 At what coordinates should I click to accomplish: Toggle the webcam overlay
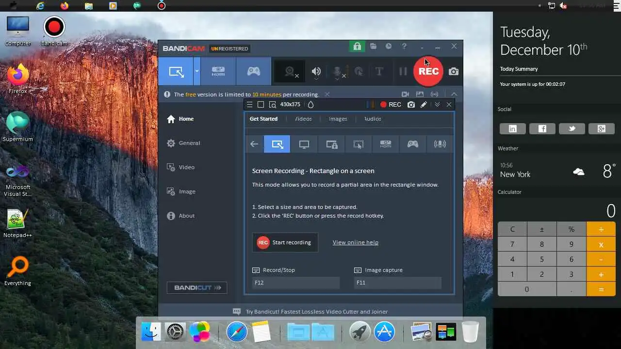pos(290,72)
